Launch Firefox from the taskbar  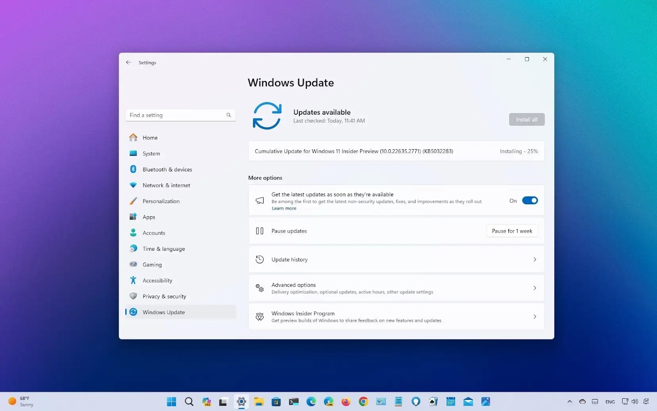click(346, 402)
